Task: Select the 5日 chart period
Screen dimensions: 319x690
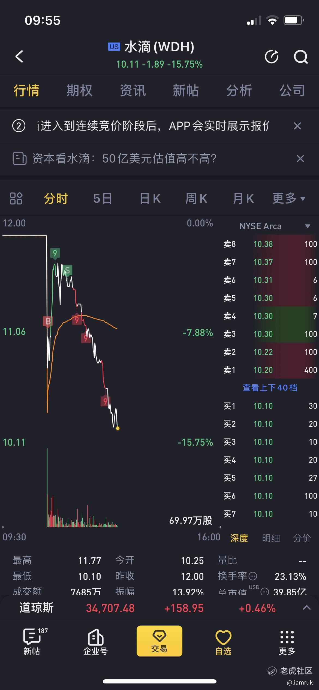Action: 103,198
